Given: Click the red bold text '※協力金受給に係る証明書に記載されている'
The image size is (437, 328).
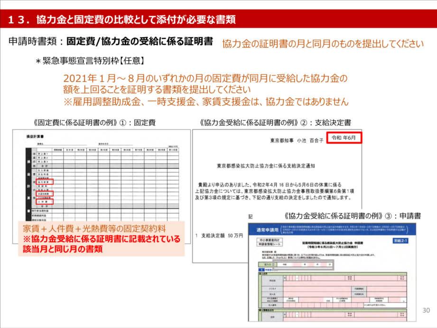Looking at the screenshot, I should pos(102,239).
